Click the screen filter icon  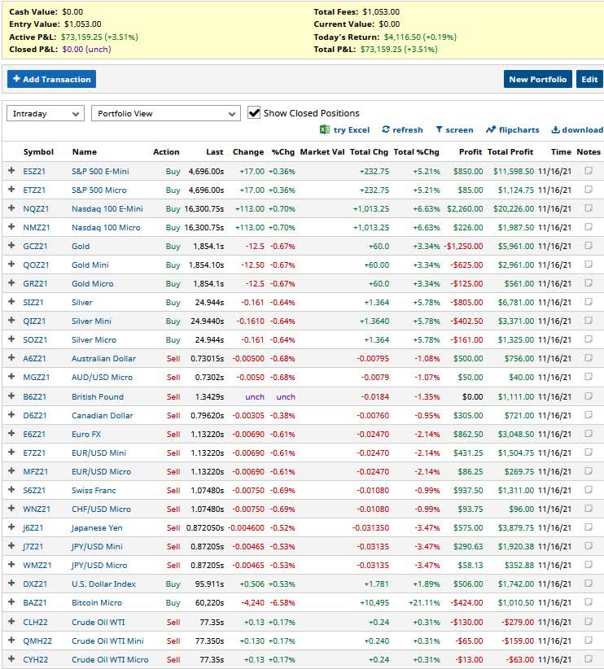440,129
